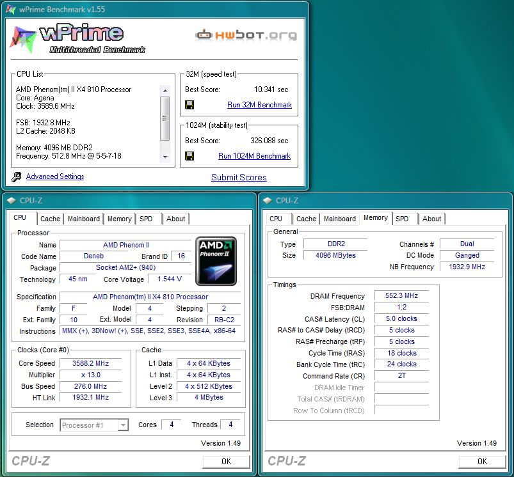Click the right CPU-Z window title icon
514x477 pixels.
[268, 200]
